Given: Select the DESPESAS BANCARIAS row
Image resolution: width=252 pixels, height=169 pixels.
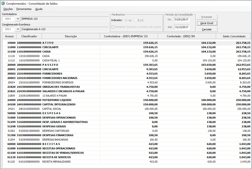Looking at the screenshot, I should coord(127,140).
